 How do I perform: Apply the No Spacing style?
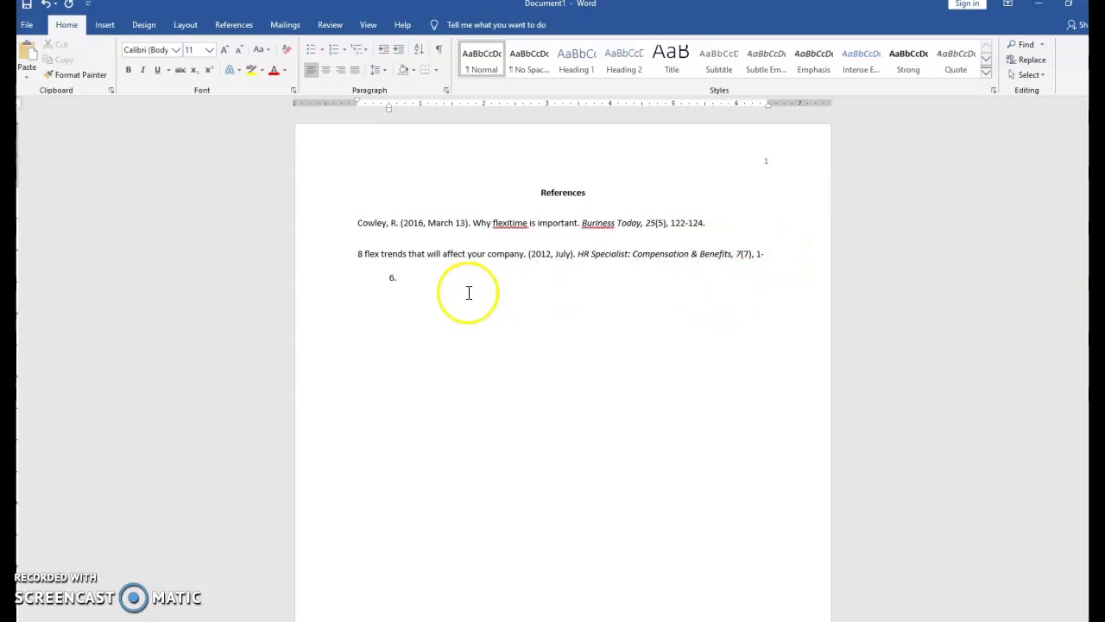529,60
